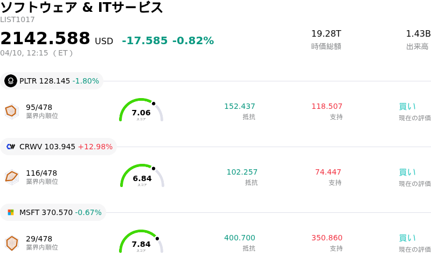Click the Palantir PLTR logo icon

point(11,81)
